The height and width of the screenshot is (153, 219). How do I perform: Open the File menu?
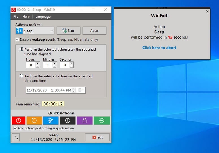[16, 17]
